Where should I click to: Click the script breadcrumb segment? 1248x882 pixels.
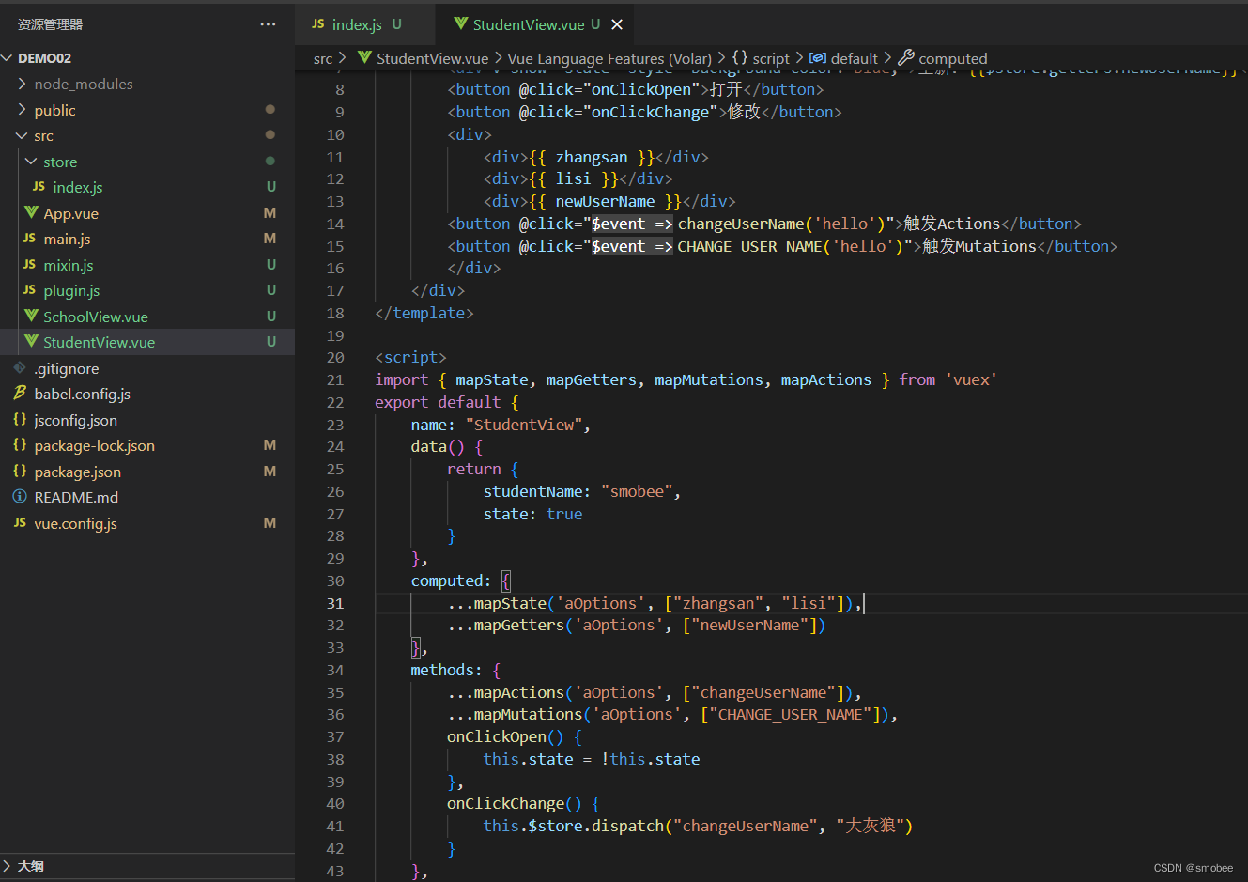(771, 58)
